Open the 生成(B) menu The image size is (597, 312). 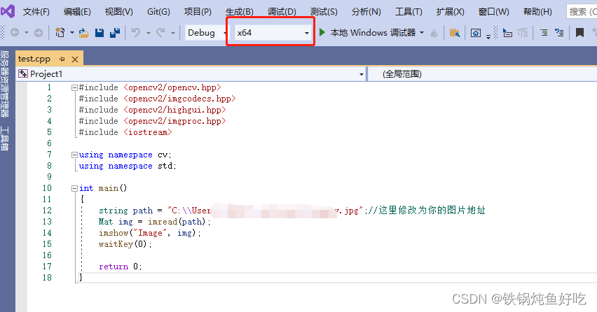239,12
